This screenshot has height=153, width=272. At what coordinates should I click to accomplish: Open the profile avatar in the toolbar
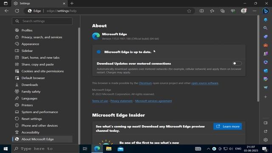pos(244,11)
